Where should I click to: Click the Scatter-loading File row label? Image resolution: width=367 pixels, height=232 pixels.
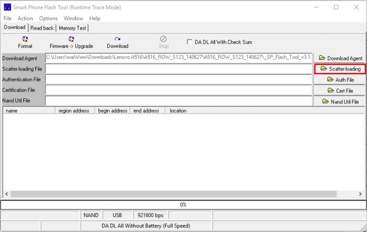23,69
